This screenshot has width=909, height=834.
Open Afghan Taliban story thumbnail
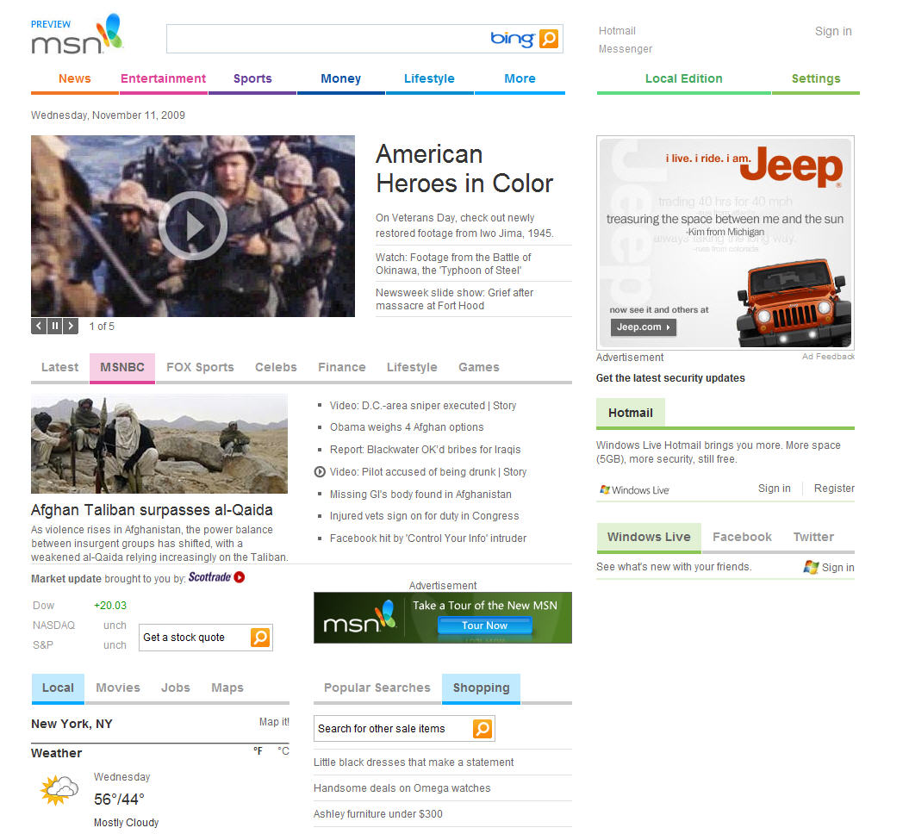(x=159, y=444)
